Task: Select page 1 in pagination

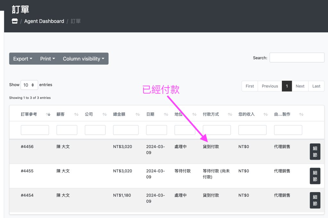Action: (287, 86)
